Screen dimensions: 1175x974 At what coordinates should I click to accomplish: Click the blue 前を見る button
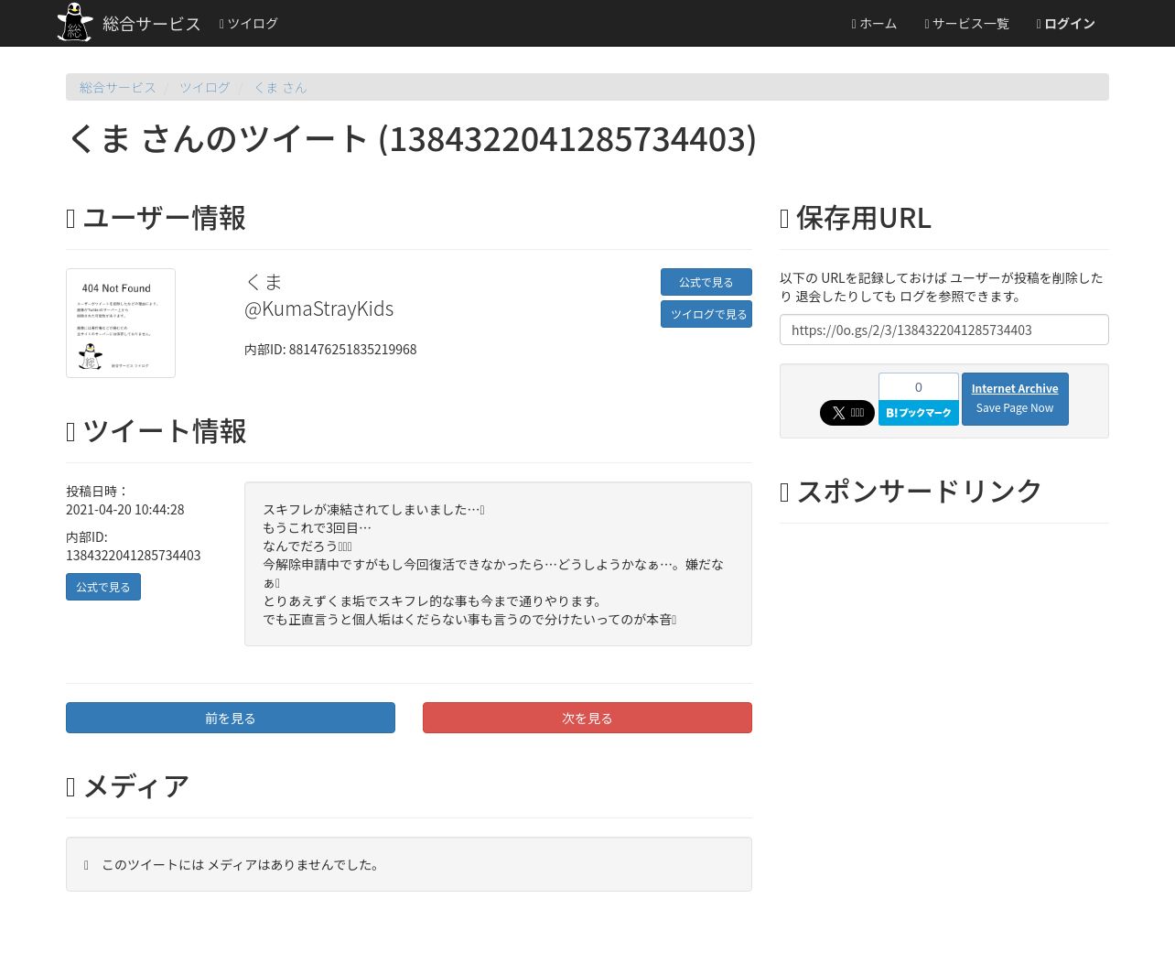click(x=231, y=718)
